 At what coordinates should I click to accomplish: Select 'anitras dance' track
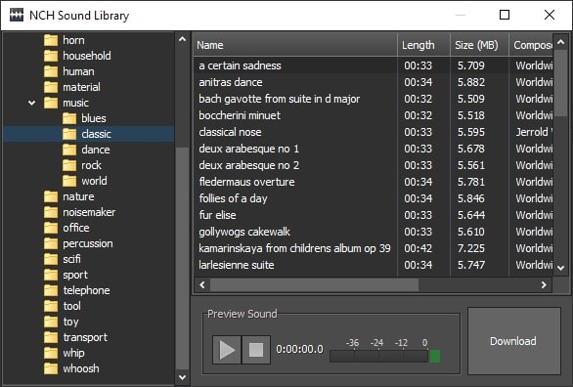(x=373, y=82)
